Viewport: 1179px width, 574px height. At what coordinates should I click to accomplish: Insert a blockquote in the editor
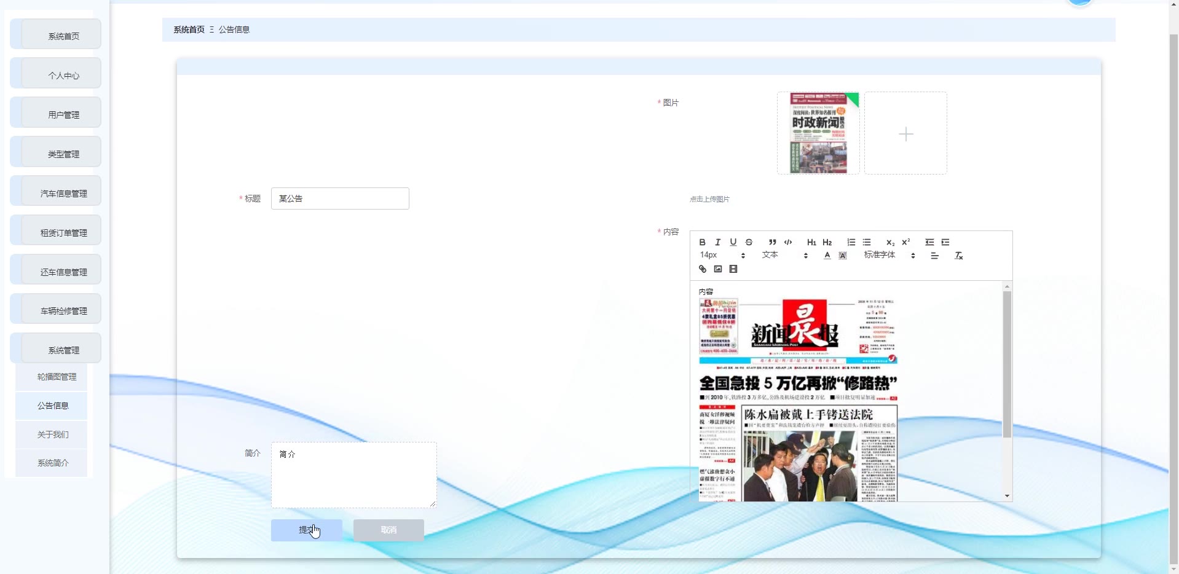click(772, 242)
